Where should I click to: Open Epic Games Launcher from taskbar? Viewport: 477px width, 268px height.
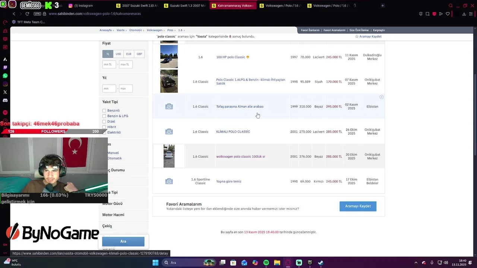click(x=310, y=263)
